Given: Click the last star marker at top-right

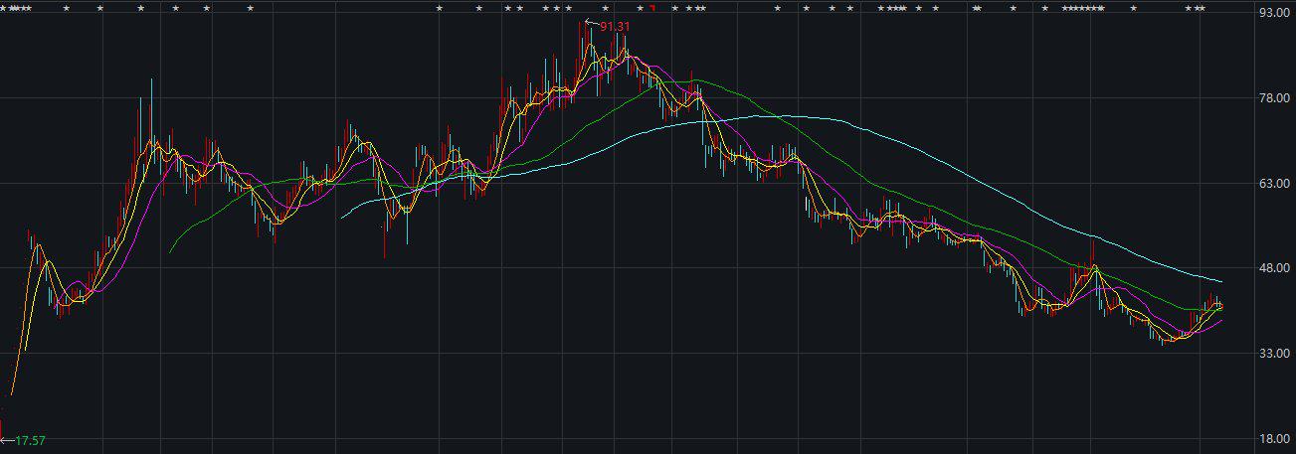Looking at the screenshot, I should 1203,9.
